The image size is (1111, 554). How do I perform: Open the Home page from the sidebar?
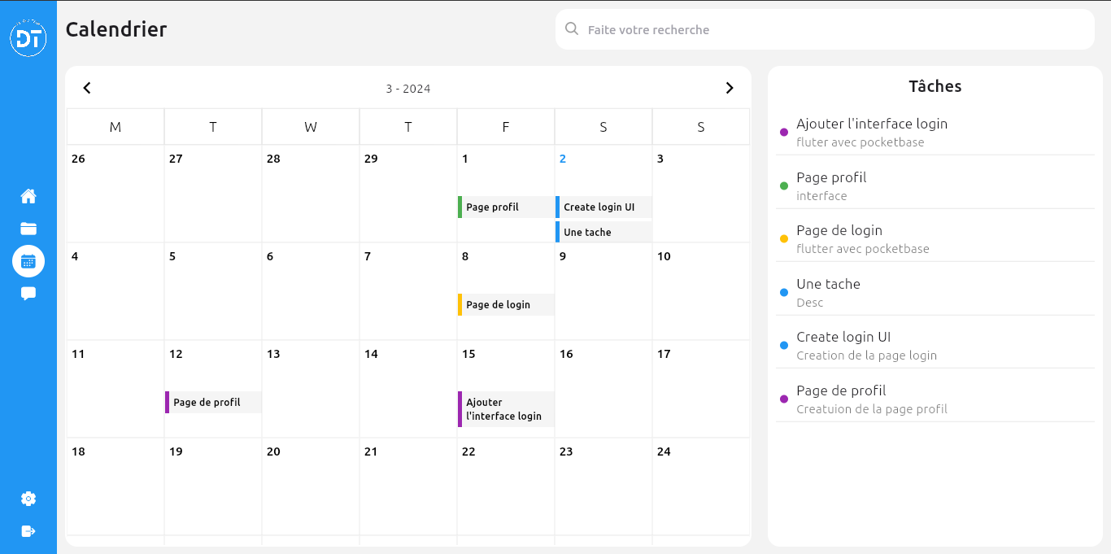pos(28,196)
